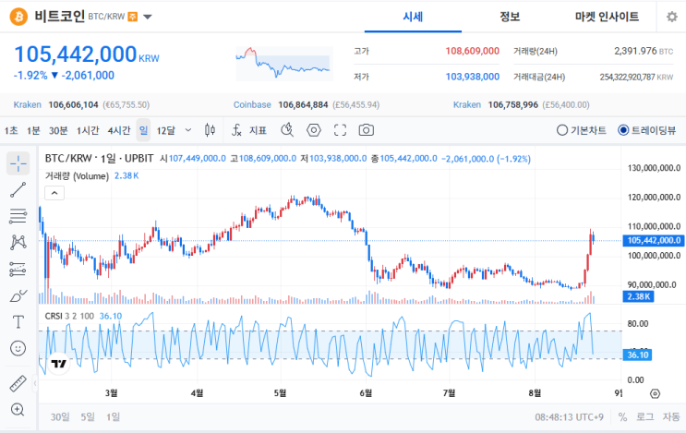Open the horizontal lines Fibonacci tool
The image size is (686, 433).
[x=18, y=216]
